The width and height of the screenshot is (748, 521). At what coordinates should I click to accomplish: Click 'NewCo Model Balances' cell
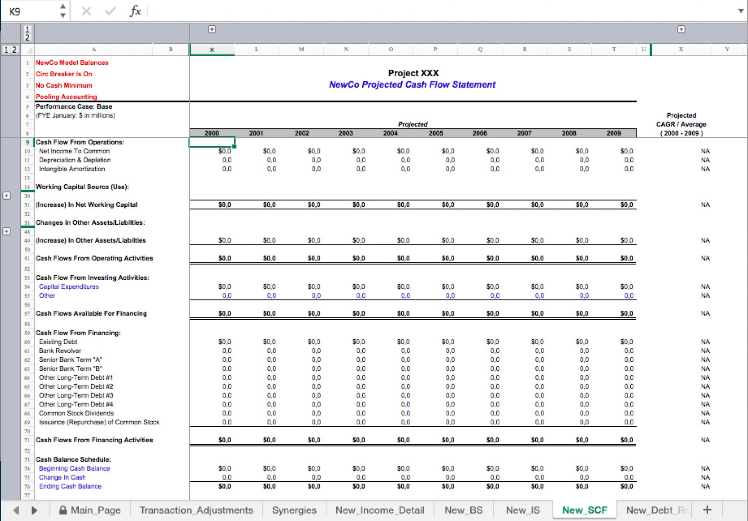(x=72, y=62)
